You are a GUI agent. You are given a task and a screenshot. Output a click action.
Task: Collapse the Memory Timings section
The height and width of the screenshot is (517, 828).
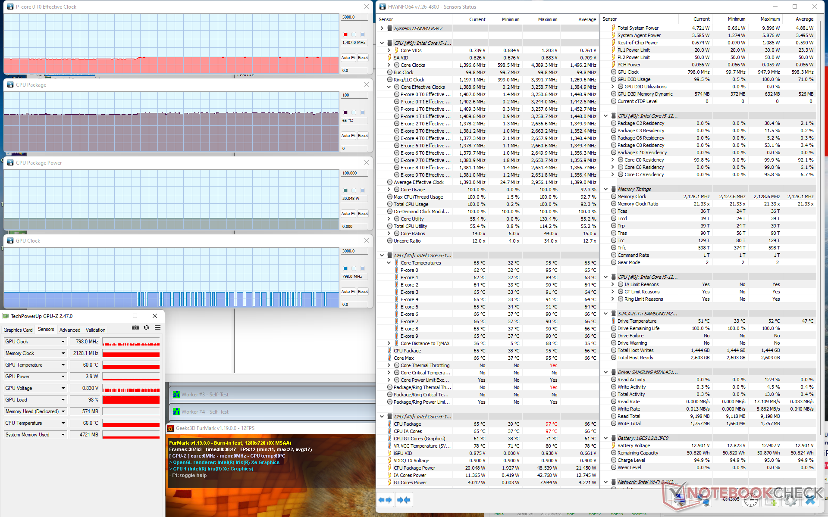(606, 189)
